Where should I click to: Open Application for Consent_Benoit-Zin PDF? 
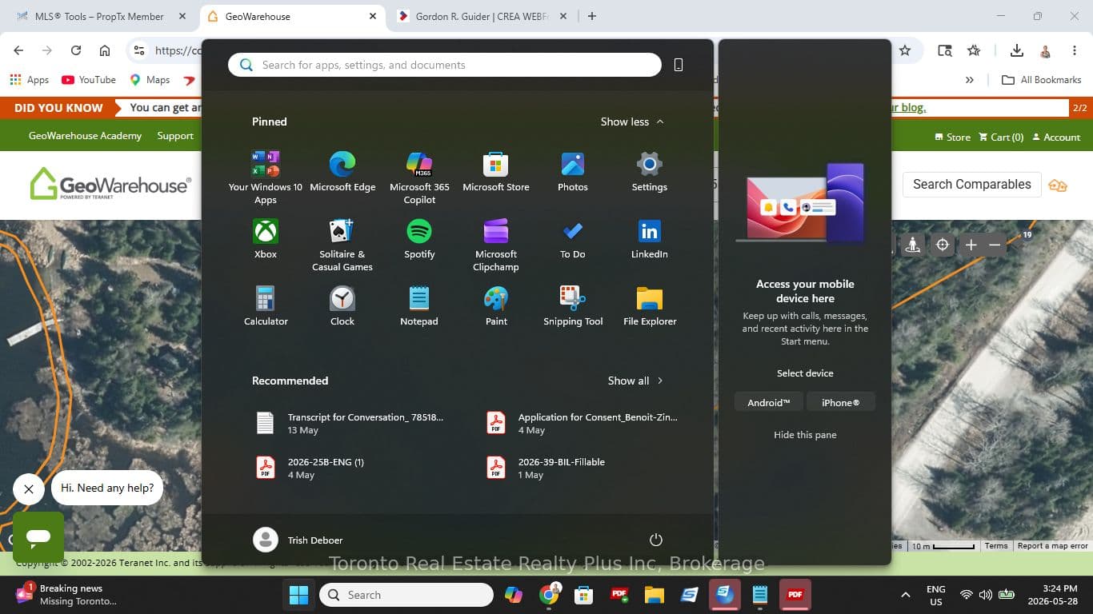584,423
